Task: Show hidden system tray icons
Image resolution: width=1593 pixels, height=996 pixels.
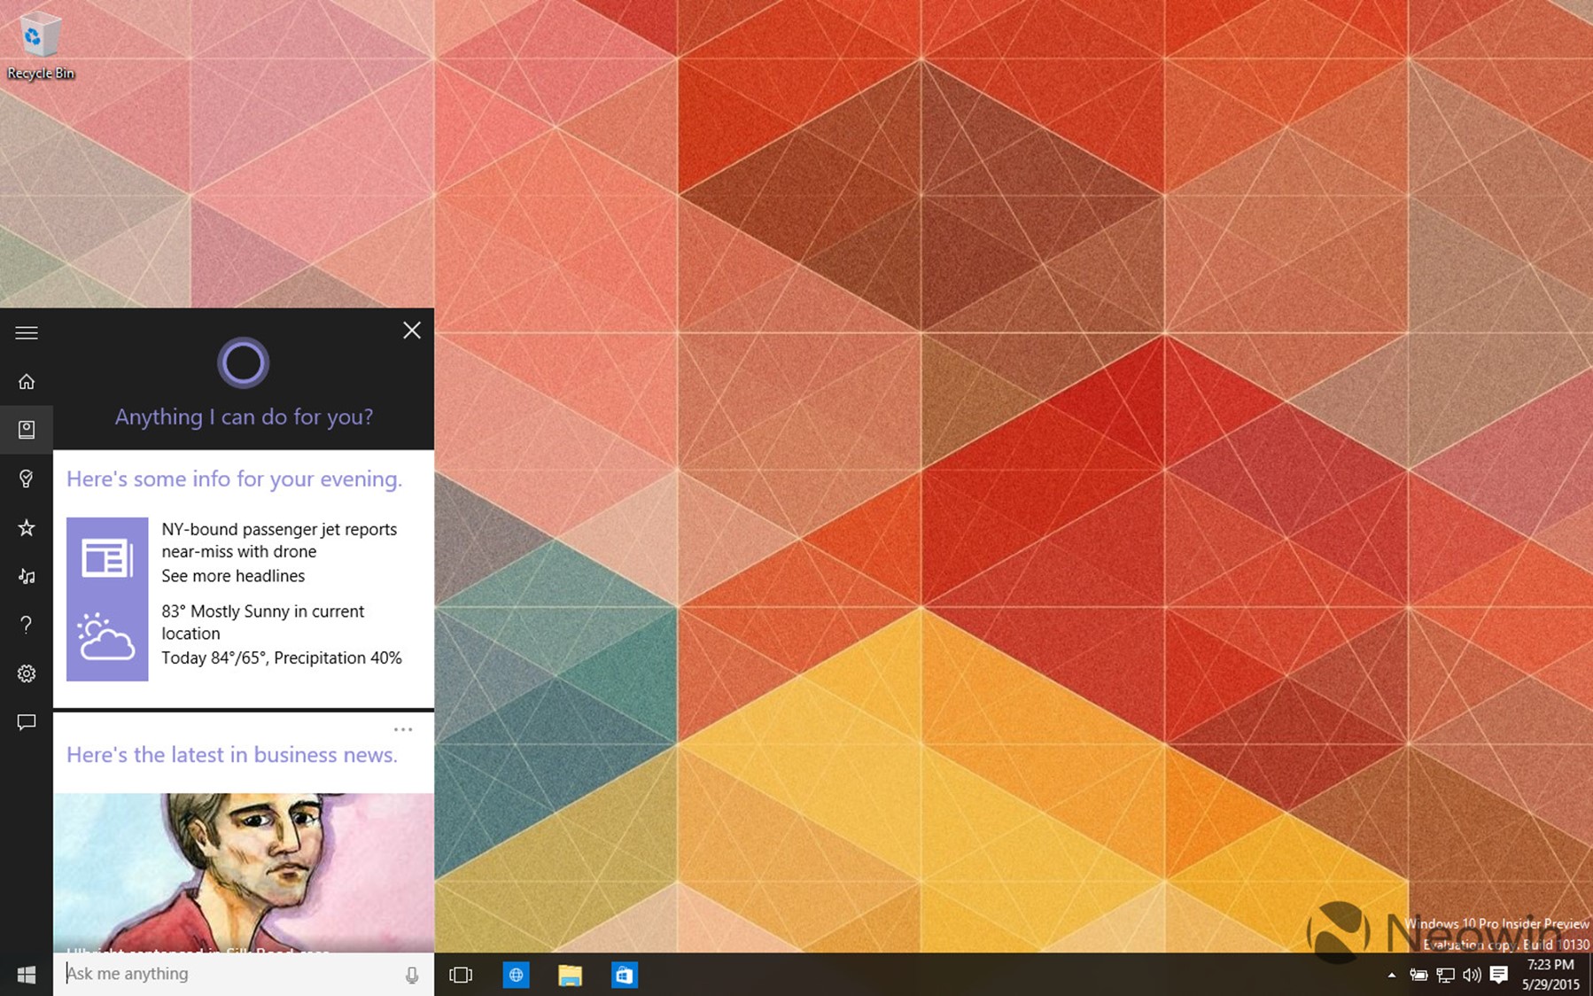Action: point(1391,975)
